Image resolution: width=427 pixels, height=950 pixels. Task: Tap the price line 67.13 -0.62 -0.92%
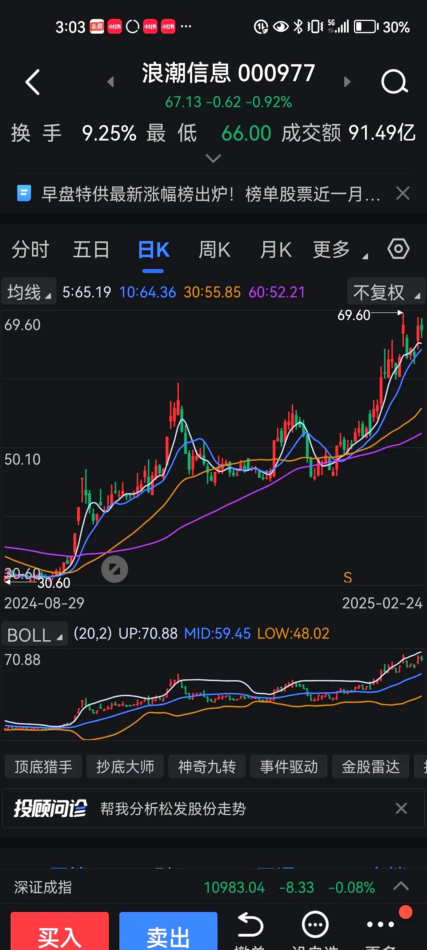pyautogui.click(x=229, y=102)
